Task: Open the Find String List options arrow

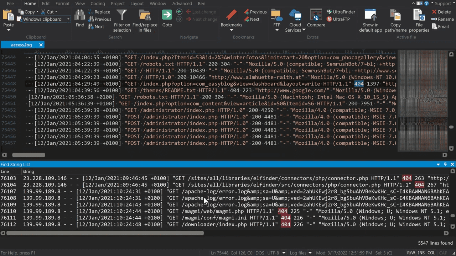Action: point(438,164)
